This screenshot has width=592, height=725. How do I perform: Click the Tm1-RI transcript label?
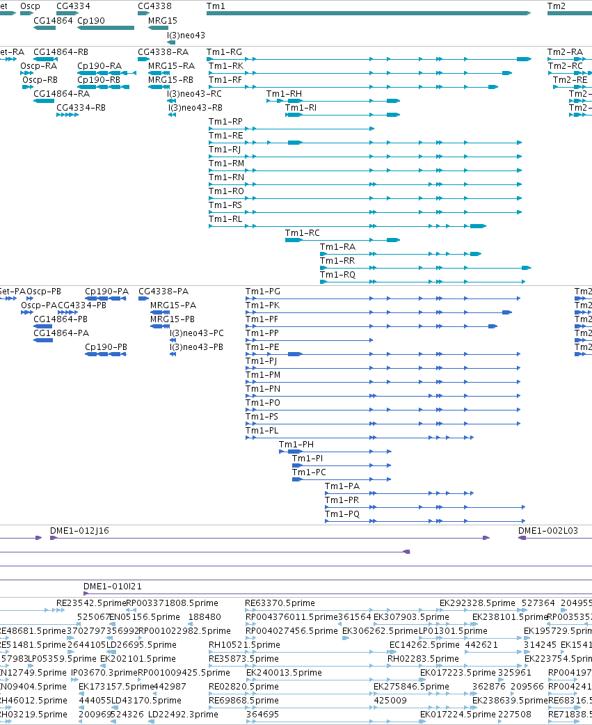(301, 108)
